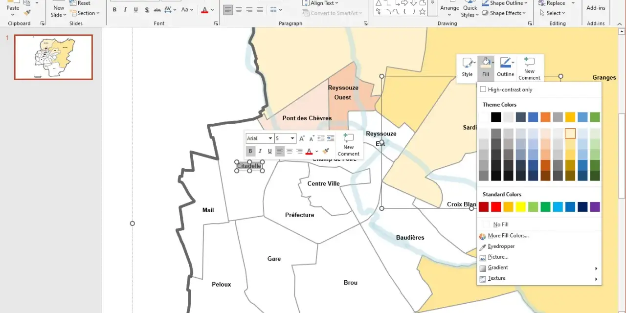Select the triangle shape in shapes gallery

[x=379, y=3]
